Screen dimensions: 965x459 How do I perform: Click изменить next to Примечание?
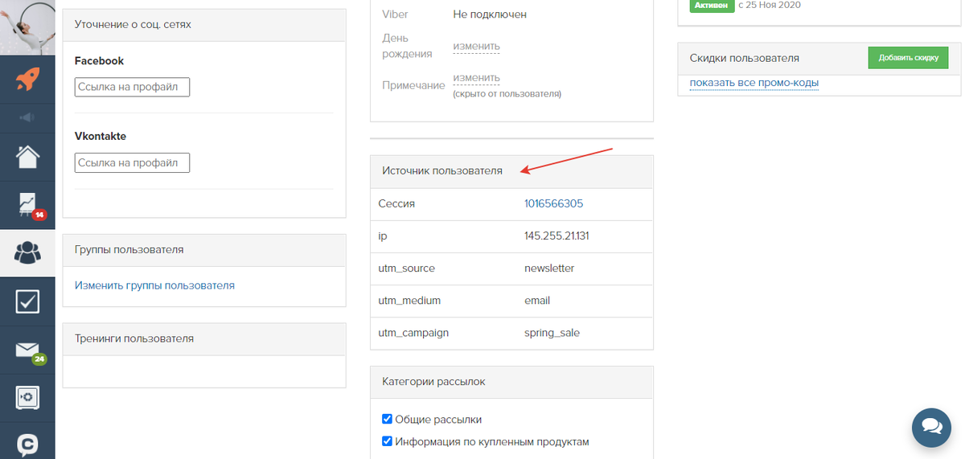476,78
